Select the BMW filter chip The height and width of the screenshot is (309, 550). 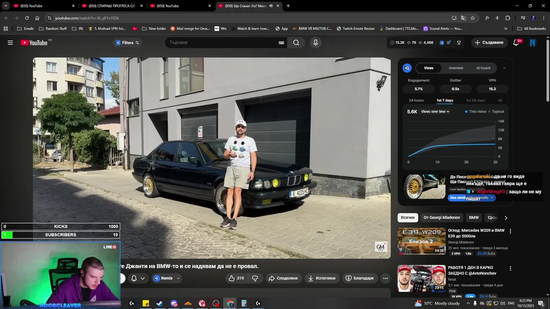[474, 218]
